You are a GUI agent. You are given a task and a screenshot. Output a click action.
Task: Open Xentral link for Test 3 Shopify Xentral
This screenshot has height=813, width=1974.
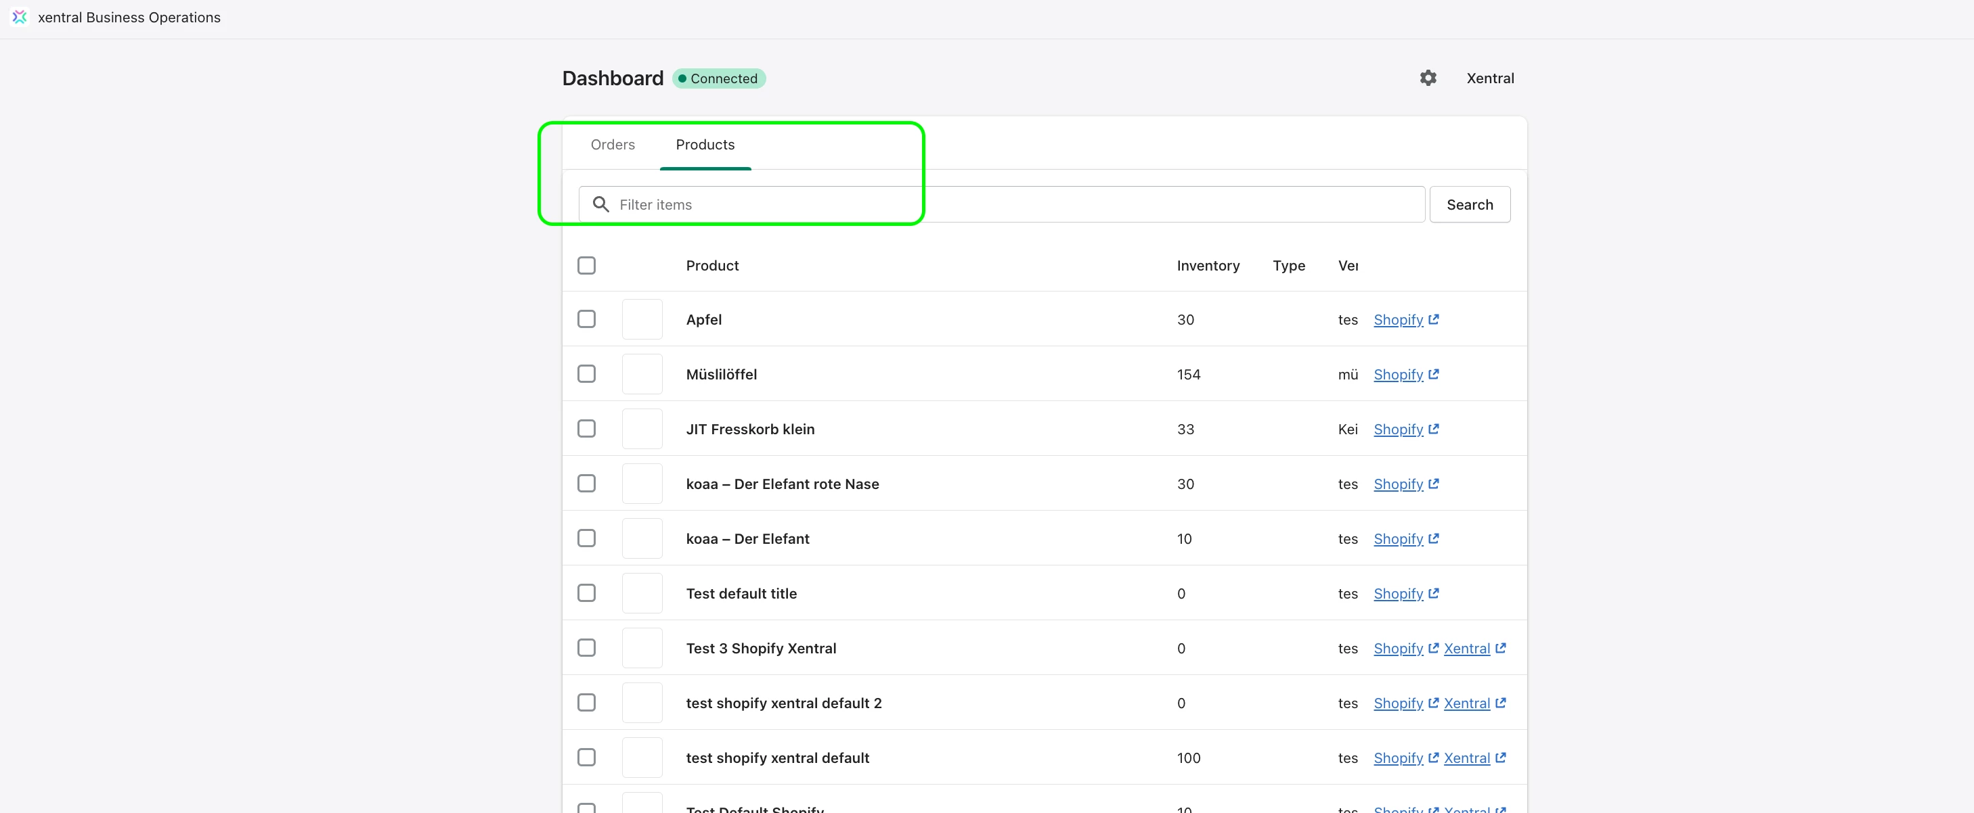1474,649
